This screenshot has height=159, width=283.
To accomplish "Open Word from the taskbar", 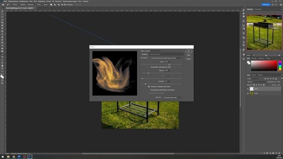I will [x=19, y=157].
